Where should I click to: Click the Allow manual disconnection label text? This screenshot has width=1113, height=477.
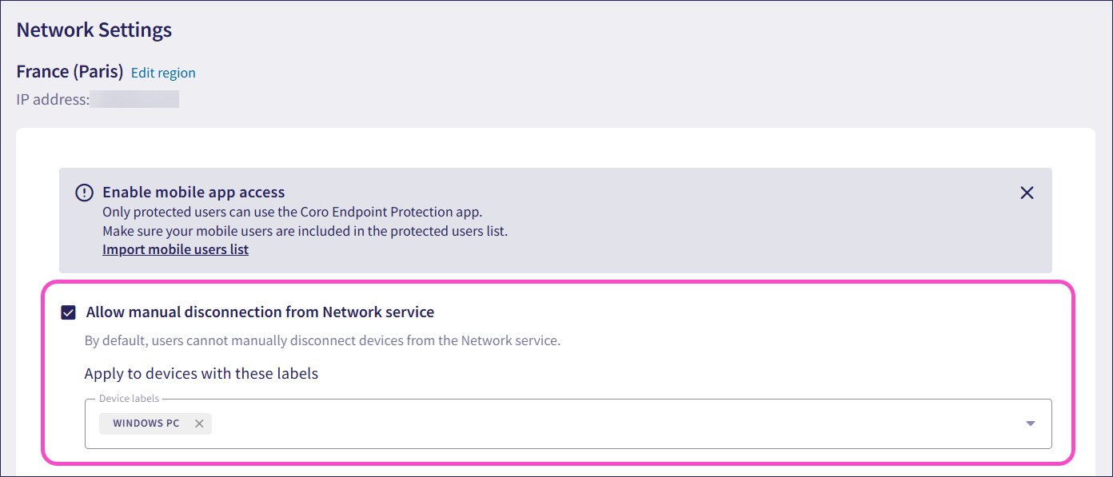(260, 312)
